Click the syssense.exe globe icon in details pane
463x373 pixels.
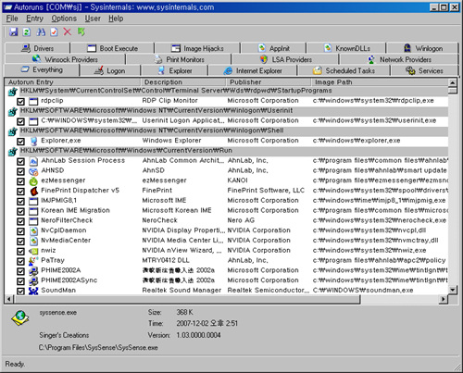[x=20, y=317]
